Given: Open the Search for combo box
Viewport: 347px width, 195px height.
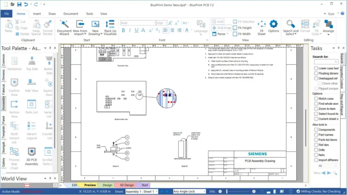Looking at the screenshot, I should tap(326, 62).
